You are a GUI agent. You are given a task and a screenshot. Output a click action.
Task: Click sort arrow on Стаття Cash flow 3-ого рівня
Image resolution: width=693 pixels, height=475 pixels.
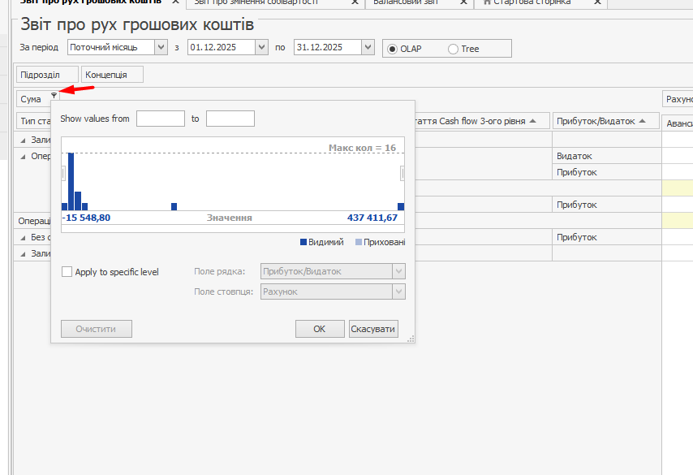[533, 121]
